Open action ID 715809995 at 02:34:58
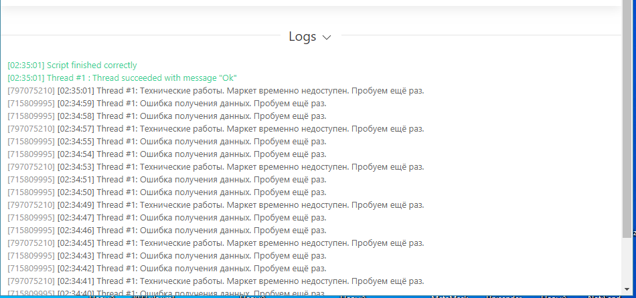The image size is (636, 298). [31, 116]
